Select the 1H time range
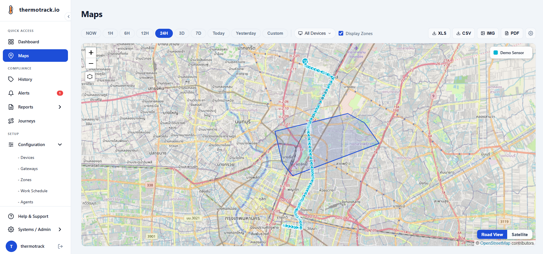Screen dimensions: 543x254 tap(110, 33)
